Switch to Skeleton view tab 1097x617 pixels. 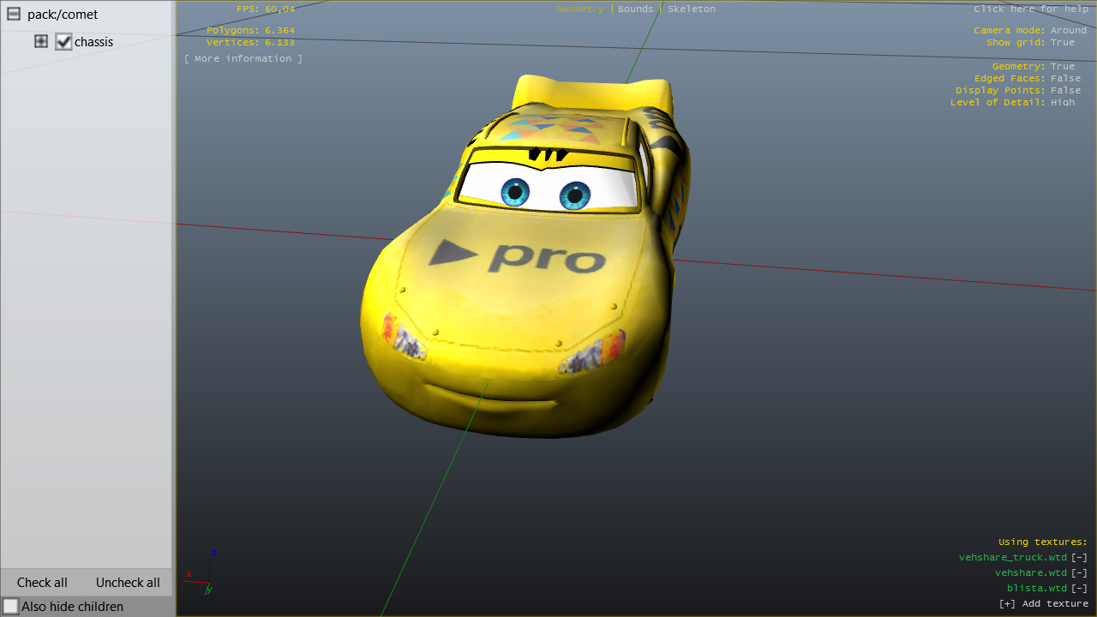coord(692,9)
